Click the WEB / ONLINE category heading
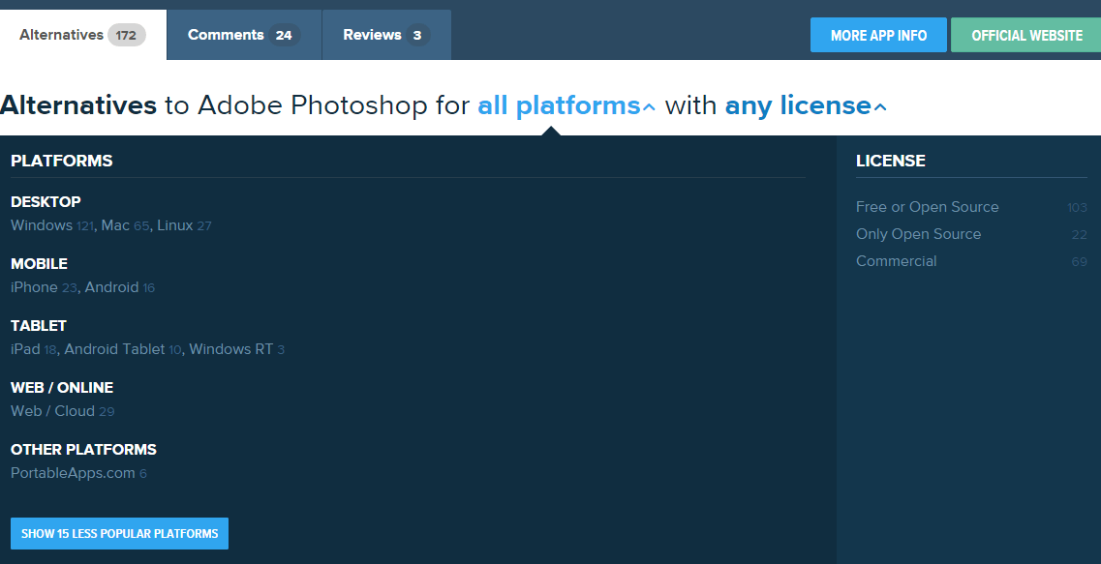The image size is (1101, 564). click(62, 387)
